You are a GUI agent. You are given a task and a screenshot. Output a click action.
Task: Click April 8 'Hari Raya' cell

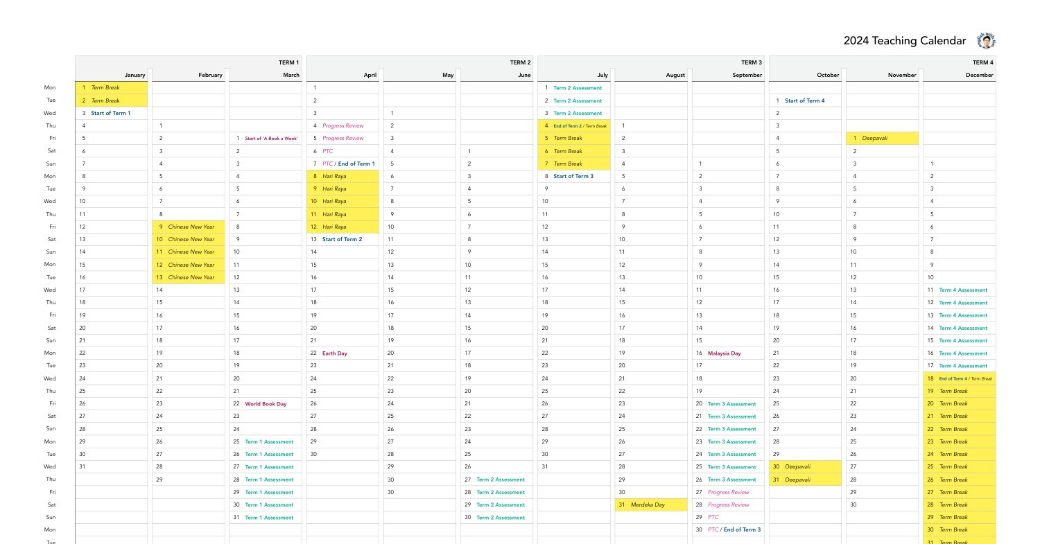point(343,176)
